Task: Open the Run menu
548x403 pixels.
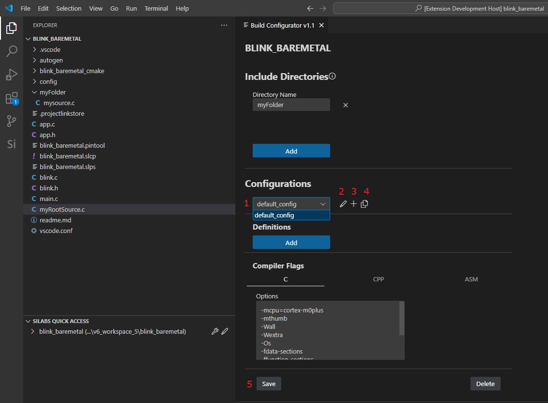Action: coord(131,8)
